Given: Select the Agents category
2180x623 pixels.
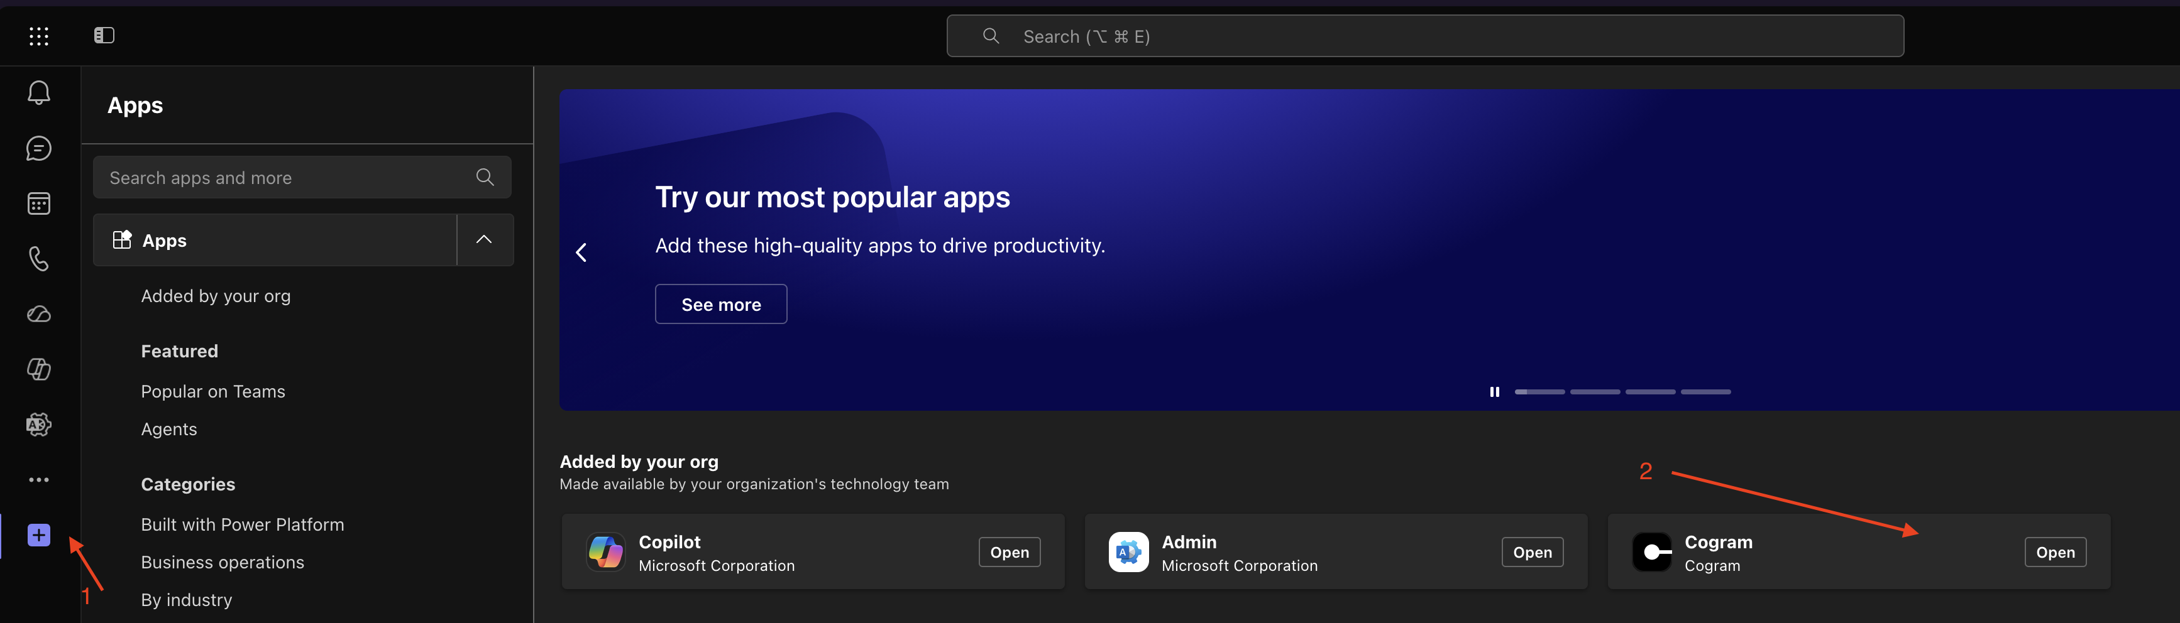Looking at the screenshot, I should (x=169, y=430).
